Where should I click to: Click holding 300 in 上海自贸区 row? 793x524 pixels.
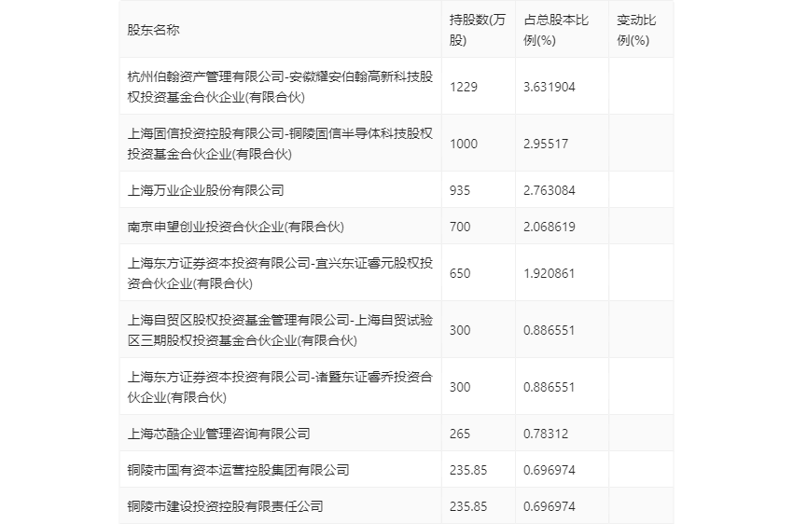460,330
